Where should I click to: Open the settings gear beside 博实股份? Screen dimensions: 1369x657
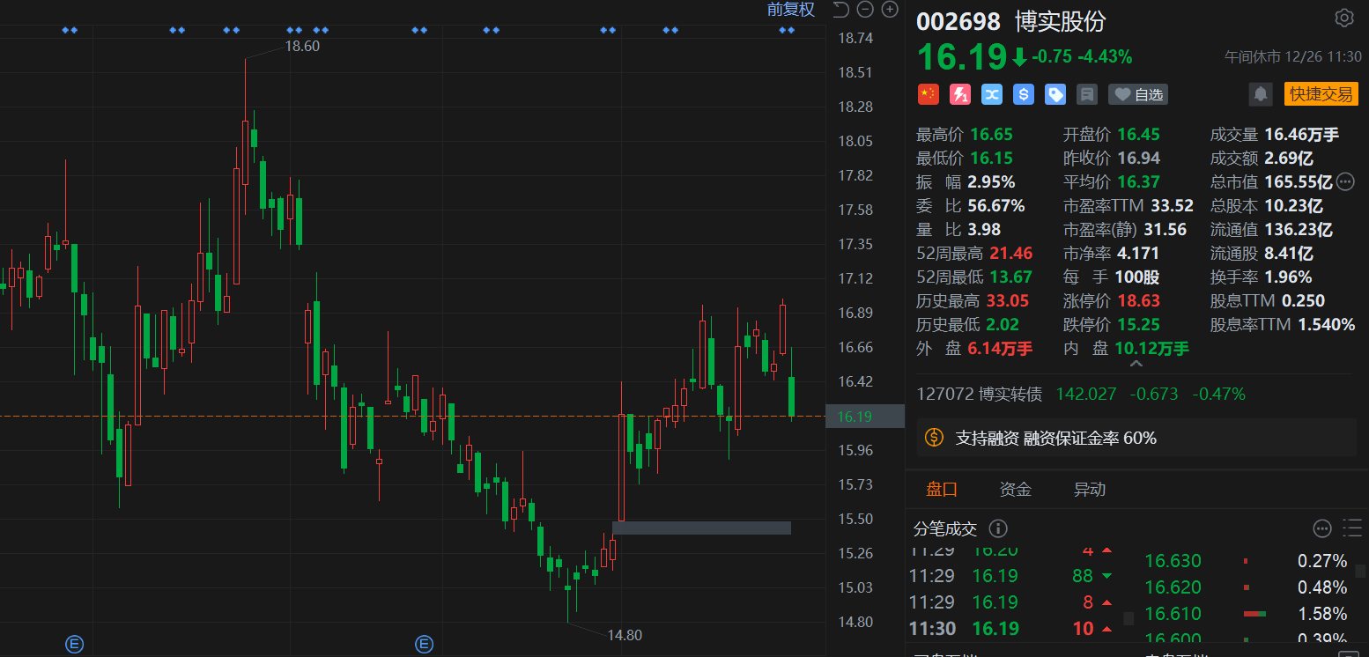(x=1343, y=18)
